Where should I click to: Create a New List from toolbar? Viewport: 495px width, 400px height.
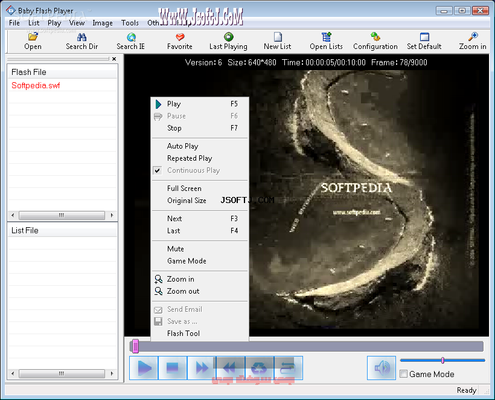coord(278,42)
